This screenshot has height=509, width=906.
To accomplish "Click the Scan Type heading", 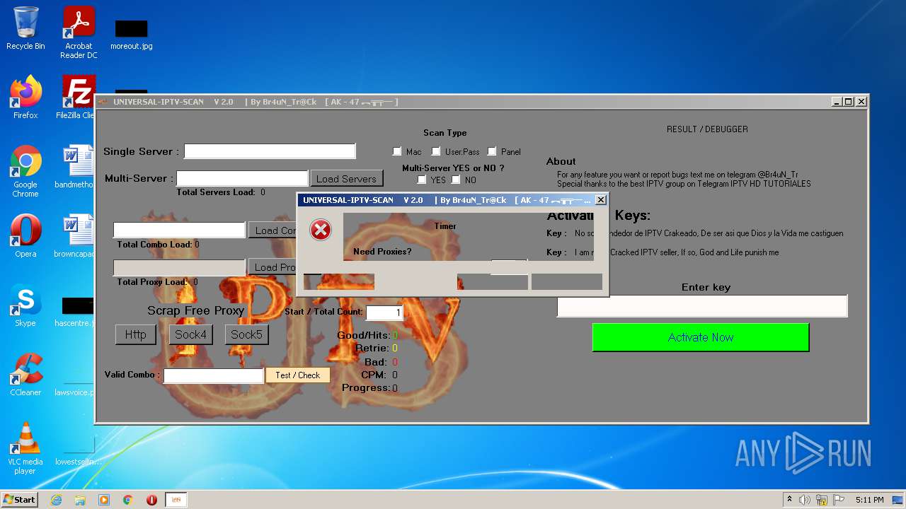I will pyautogui.click(x=445, y=133).
